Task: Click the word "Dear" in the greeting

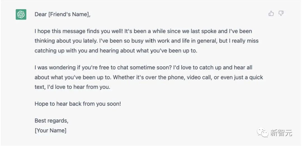Action: click(41, 14)
